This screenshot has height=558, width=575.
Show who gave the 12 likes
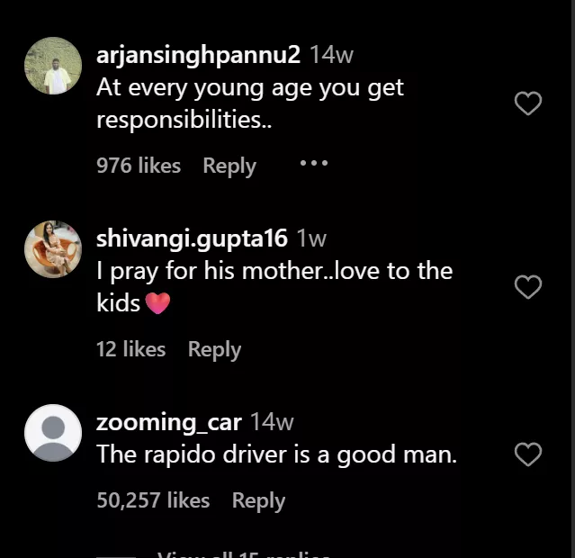point(131,349)
